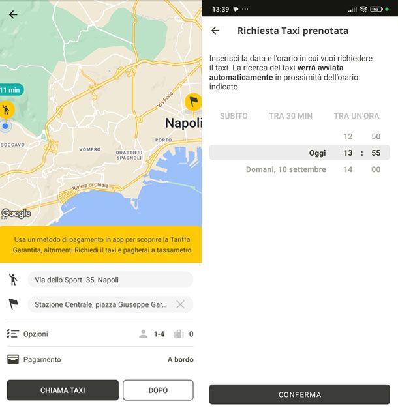398x410 pixels.
Task: Tap the 11 min arrival time badge
Action: point(11,90)
